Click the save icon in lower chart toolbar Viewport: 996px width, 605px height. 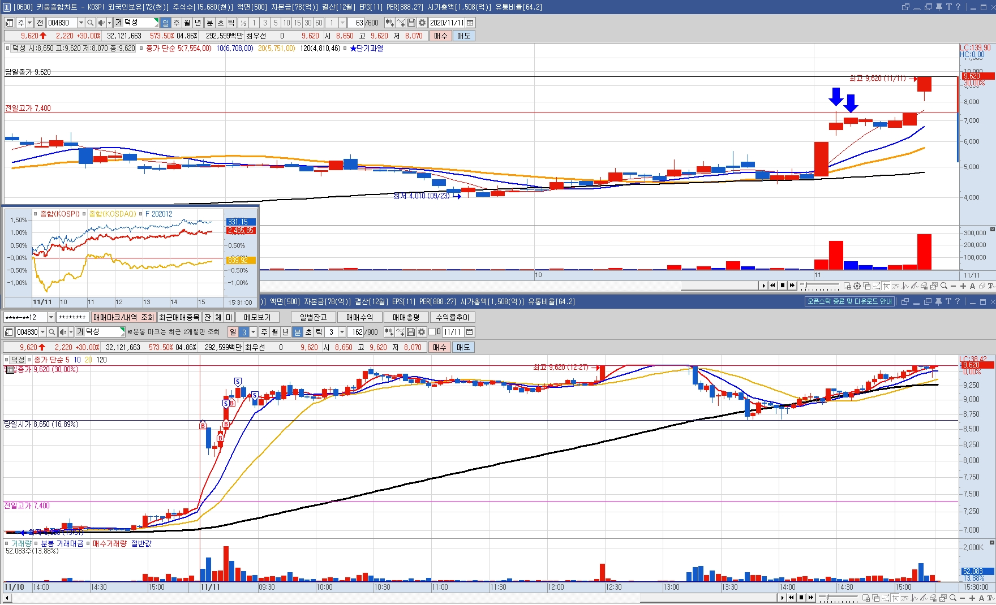click(411, 332)
